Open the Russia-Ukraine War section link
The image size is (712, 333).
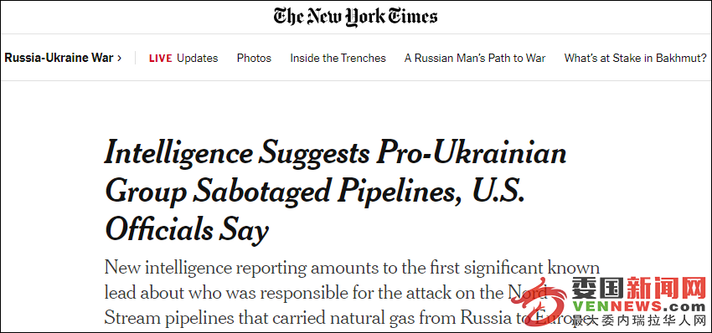click(x=63, y=58)
